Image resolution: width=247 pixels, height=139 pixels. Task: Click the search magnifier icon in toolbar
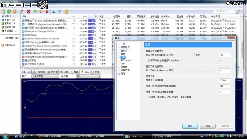[x=238, y=11]
